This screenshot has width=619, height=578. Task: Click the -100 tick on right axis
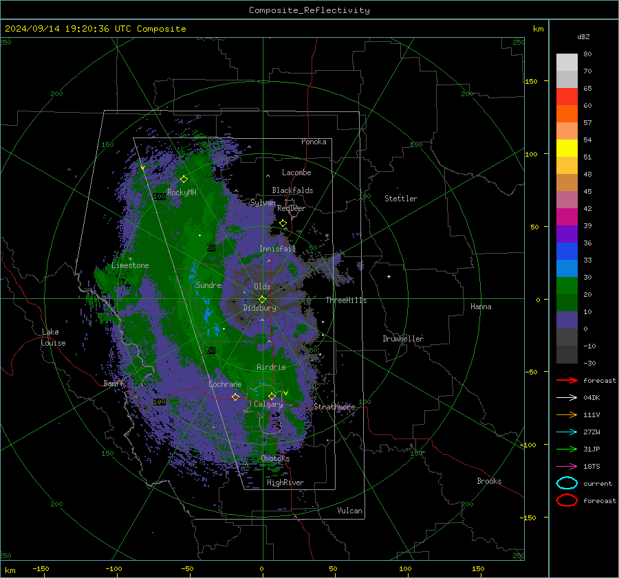pos(528,445)
